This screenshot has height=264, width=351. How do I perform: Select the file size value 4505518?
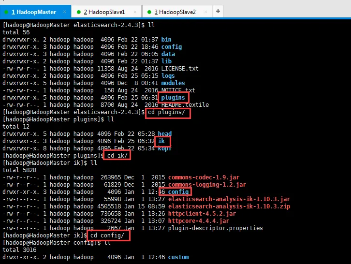click(x=109, y=206)
